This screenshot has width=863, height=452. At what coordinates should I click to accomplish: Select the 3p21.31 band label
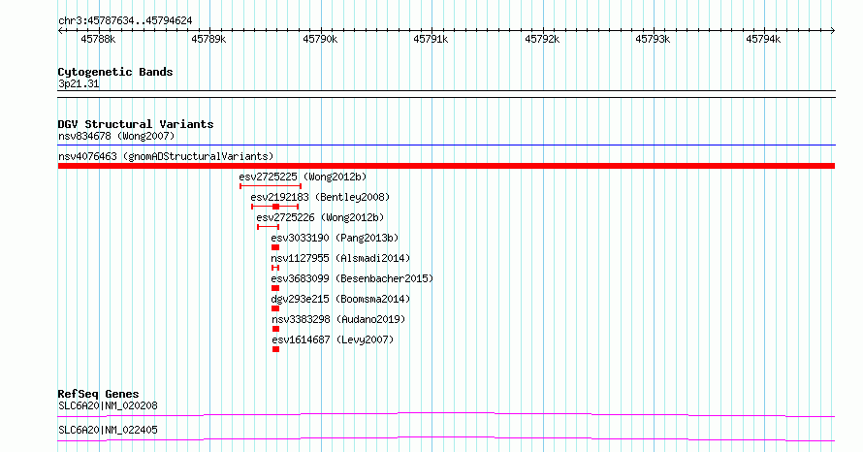tap(79, 84)
